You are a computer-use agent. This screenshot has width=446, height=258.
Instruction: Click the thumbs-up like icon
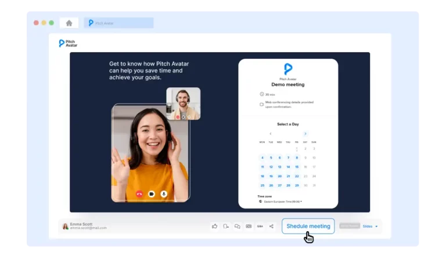click(x=214, y=226)
